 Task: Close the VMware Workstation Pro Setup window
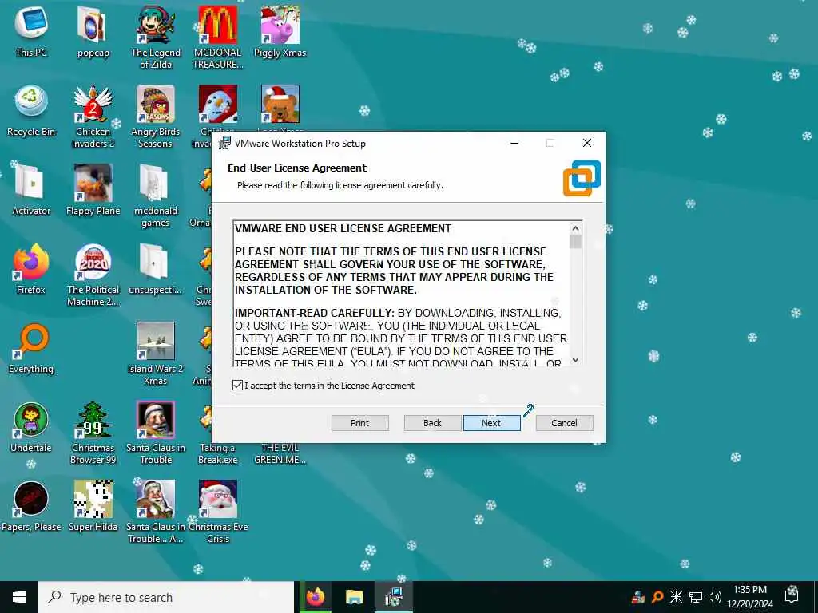[587, 143]
